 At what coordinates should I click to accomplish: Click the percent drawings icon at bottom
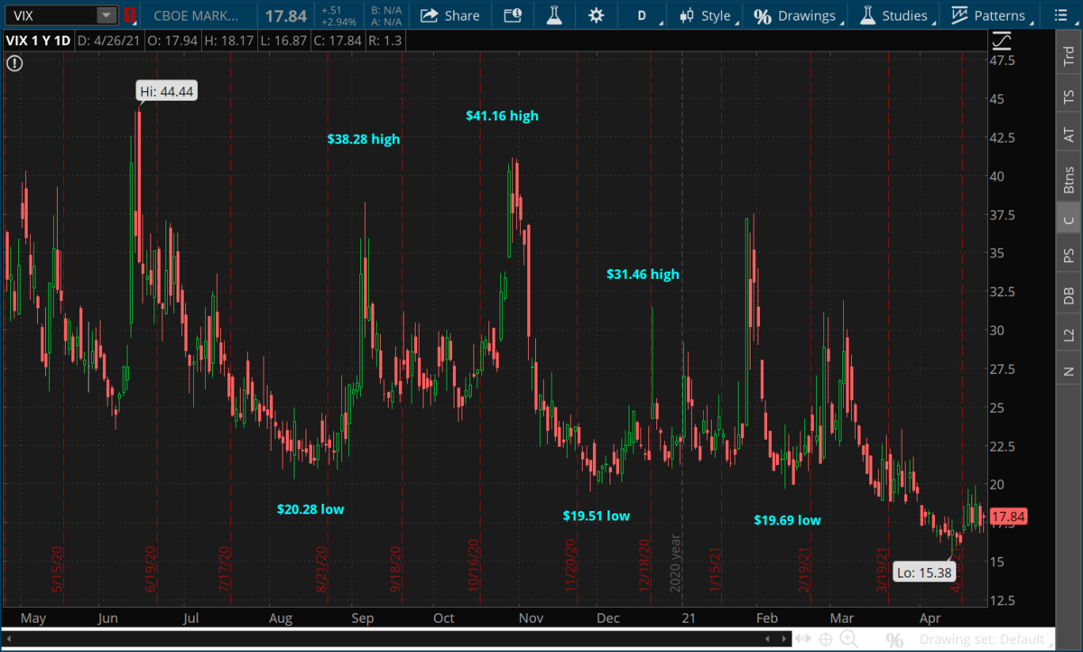(x=894, y=639)
